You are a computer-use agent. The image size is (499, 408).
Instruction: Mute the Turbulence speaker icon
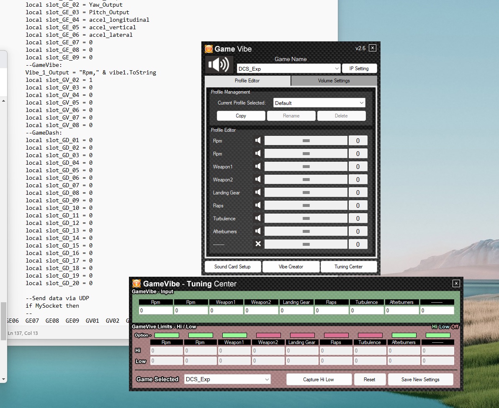click(x=258, y=218)
